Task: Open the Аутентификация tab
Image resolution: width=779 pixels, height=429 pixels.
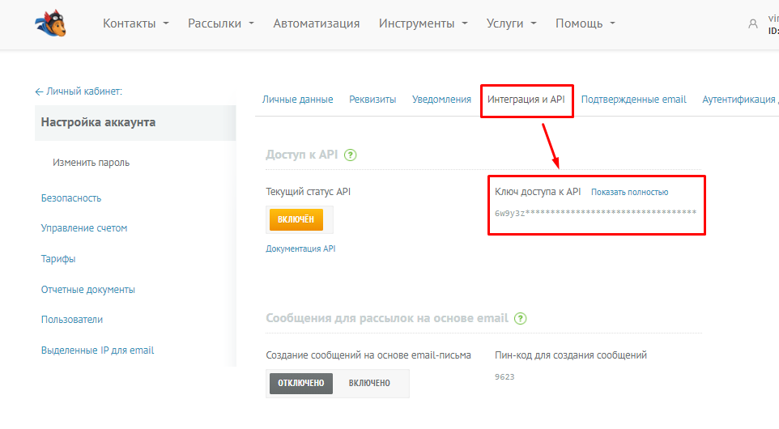Action: click(740, 100)
